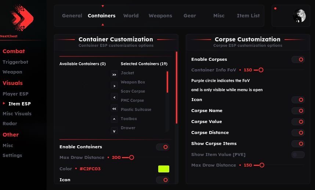
Task: Click the move-all-right '>>' arrow button
Action: 114,74
